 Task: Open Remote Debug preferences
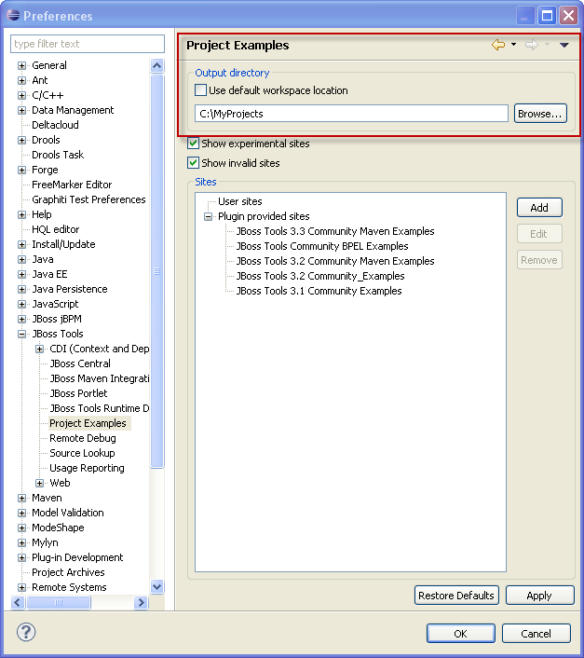click(83, 438)
